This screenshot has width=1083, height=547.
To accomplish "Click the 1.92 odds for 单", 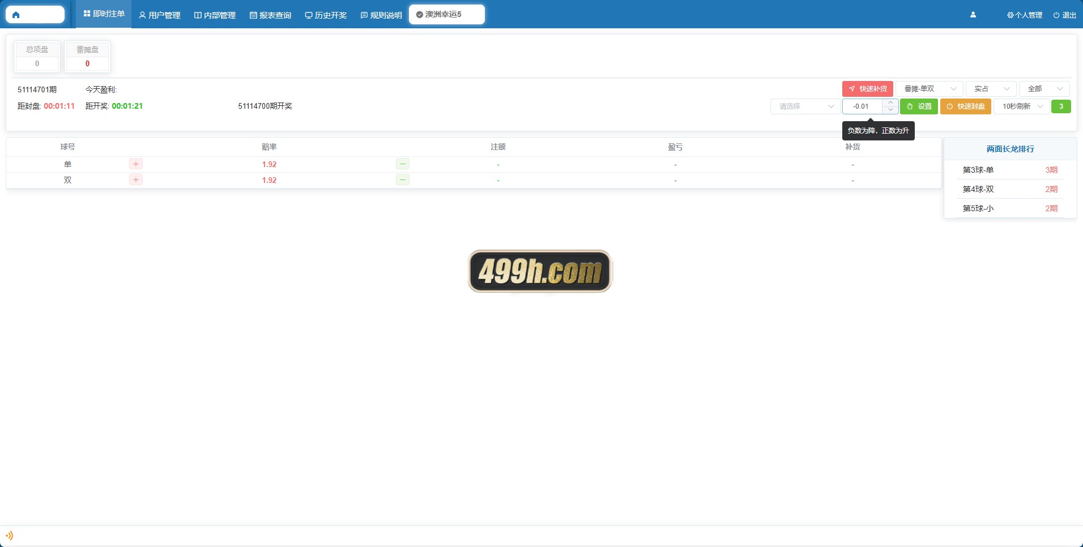I will coord(269,164).
